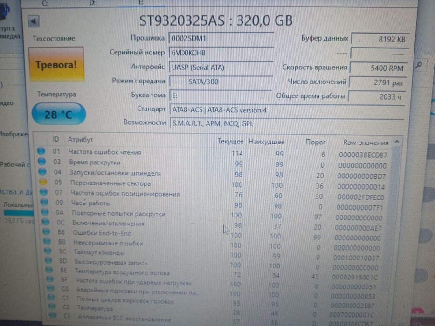Click the 28 °C temperature indicator
The width and height of the screenshot is (435, 326).
[59, 114]
